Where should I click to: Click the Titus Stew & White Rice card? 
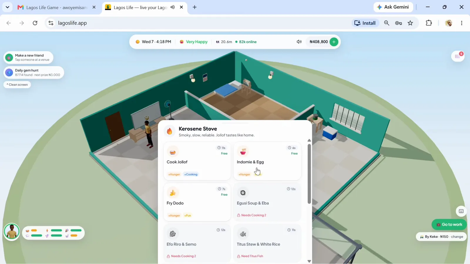pyautogui.click(x=267, y=243)
